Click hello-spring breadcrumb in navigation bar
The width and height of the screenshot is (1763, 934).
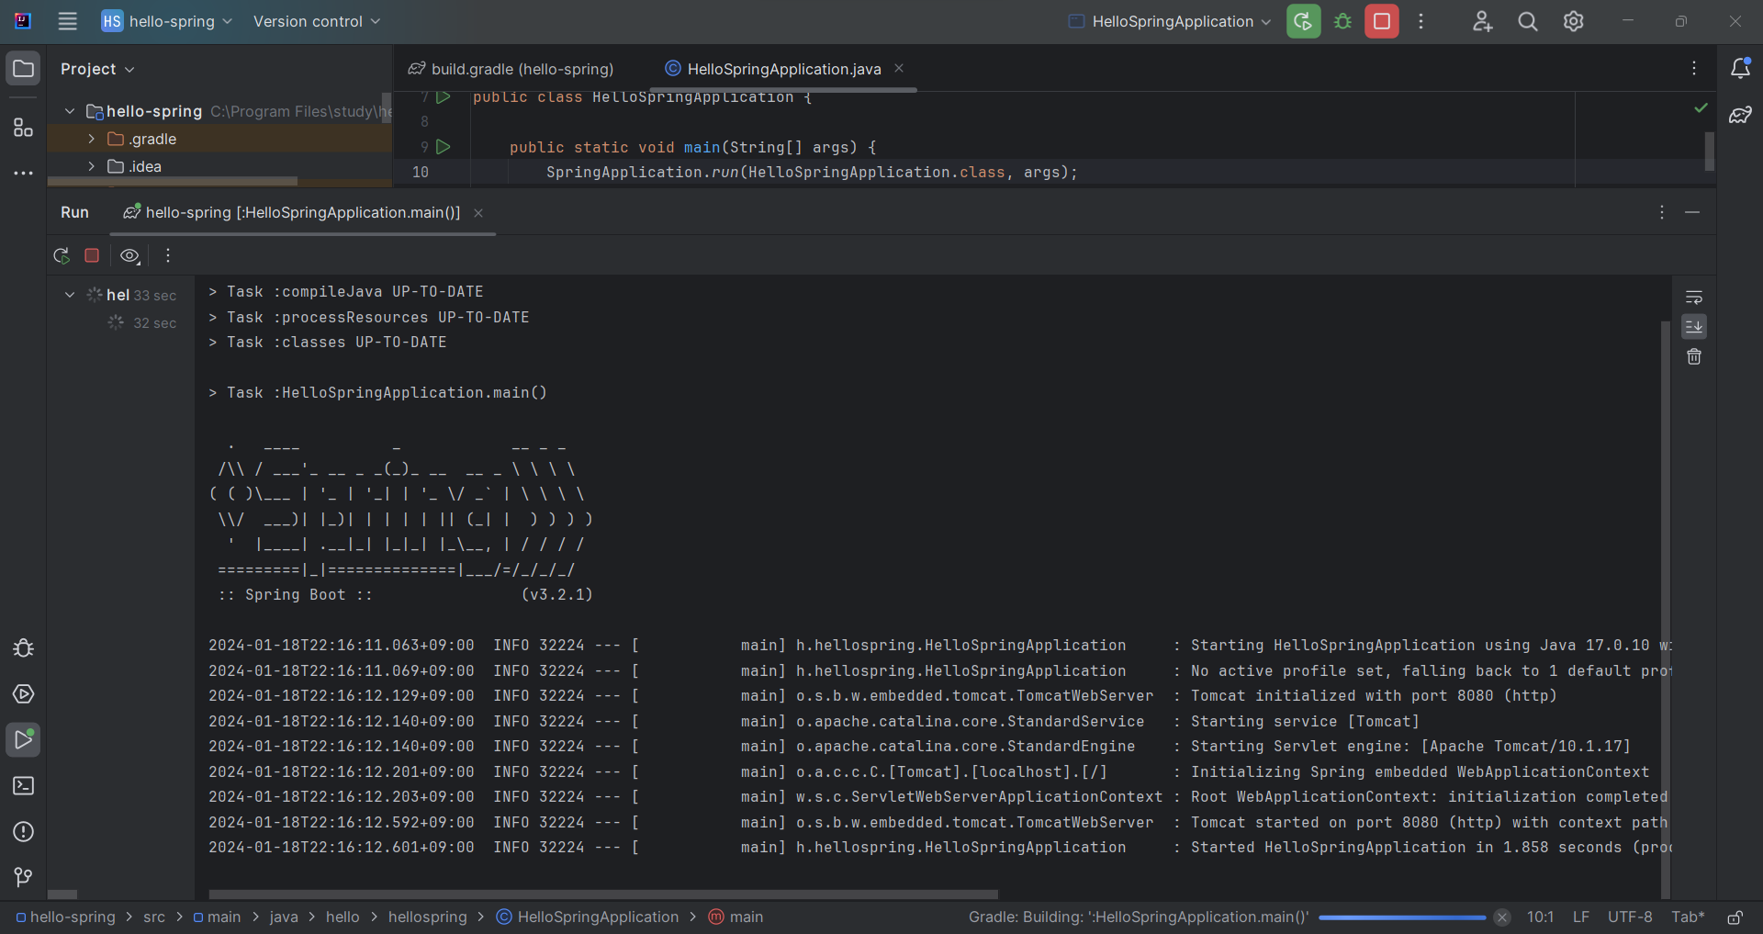point(66,917)
